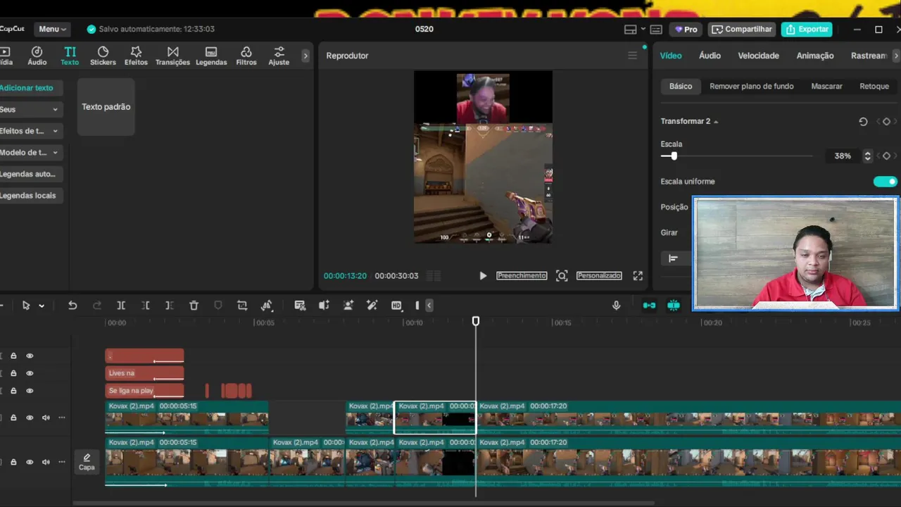
Task: Open the Menu dropdown
Action: tap(53, 29)
